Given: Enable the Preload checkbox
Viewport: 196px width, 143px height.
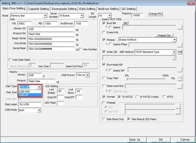Looking at the screenshot, I should point(104,103).
